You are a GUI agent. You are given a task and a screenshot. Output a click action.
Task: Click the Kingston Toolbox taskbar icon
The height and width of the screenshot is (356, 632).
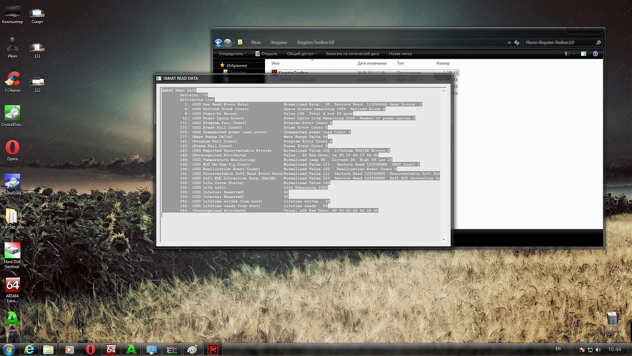coord(213,349)
